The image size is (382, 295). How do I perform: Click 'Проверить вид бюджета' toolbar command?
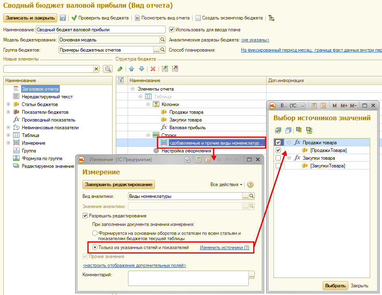[100, 18]
